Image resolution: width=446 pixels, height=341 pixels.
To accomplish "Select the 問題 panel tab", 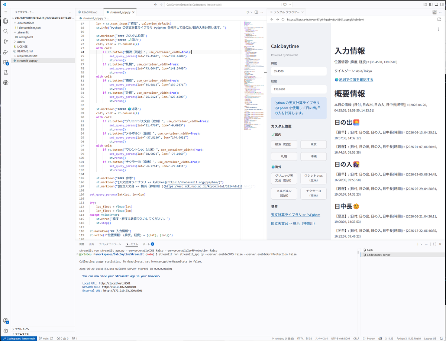I will pos(81,244).
